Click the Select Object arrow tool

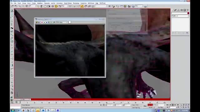tap(38, 6)
